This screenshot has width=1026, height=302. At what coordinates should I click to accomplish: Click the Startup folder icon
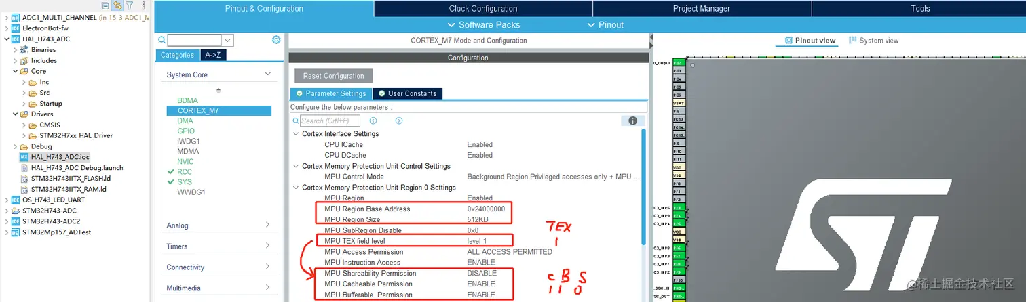point(33,103)
